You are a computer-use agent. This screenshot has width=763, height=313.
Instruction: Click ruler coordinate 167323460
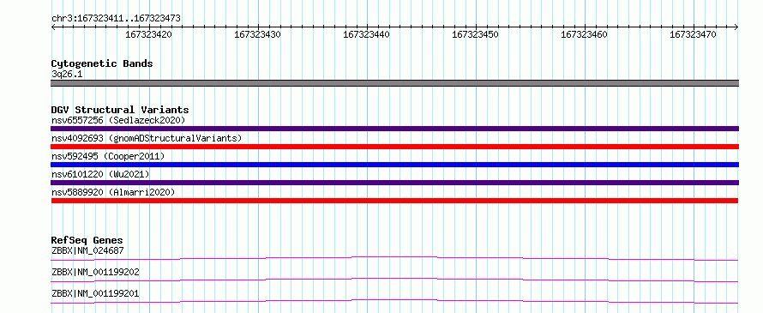(x=585, y=34)
